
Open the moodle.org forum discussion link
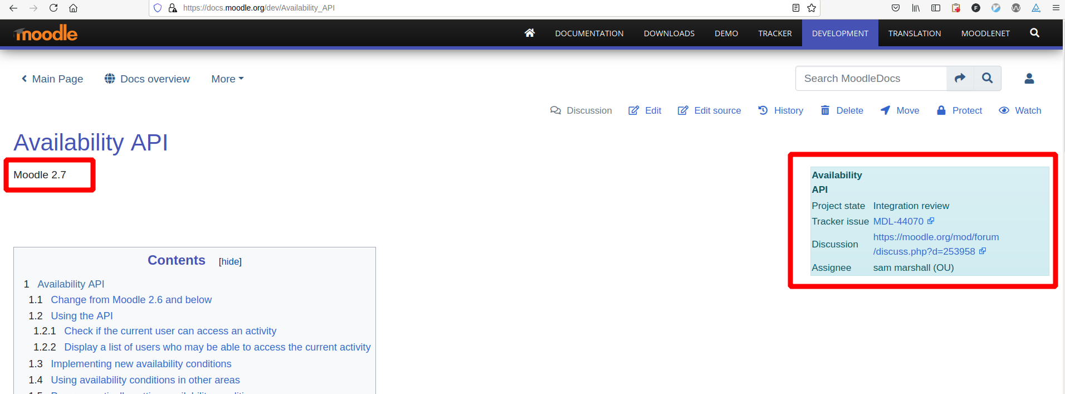[936, 244]
